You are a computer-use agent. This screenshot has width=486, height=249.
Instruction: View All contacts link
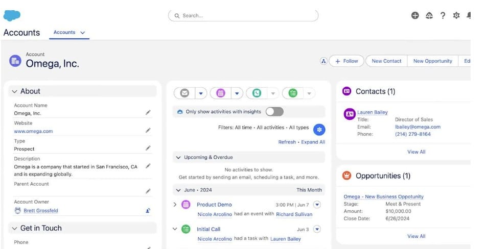pos(416,152)
